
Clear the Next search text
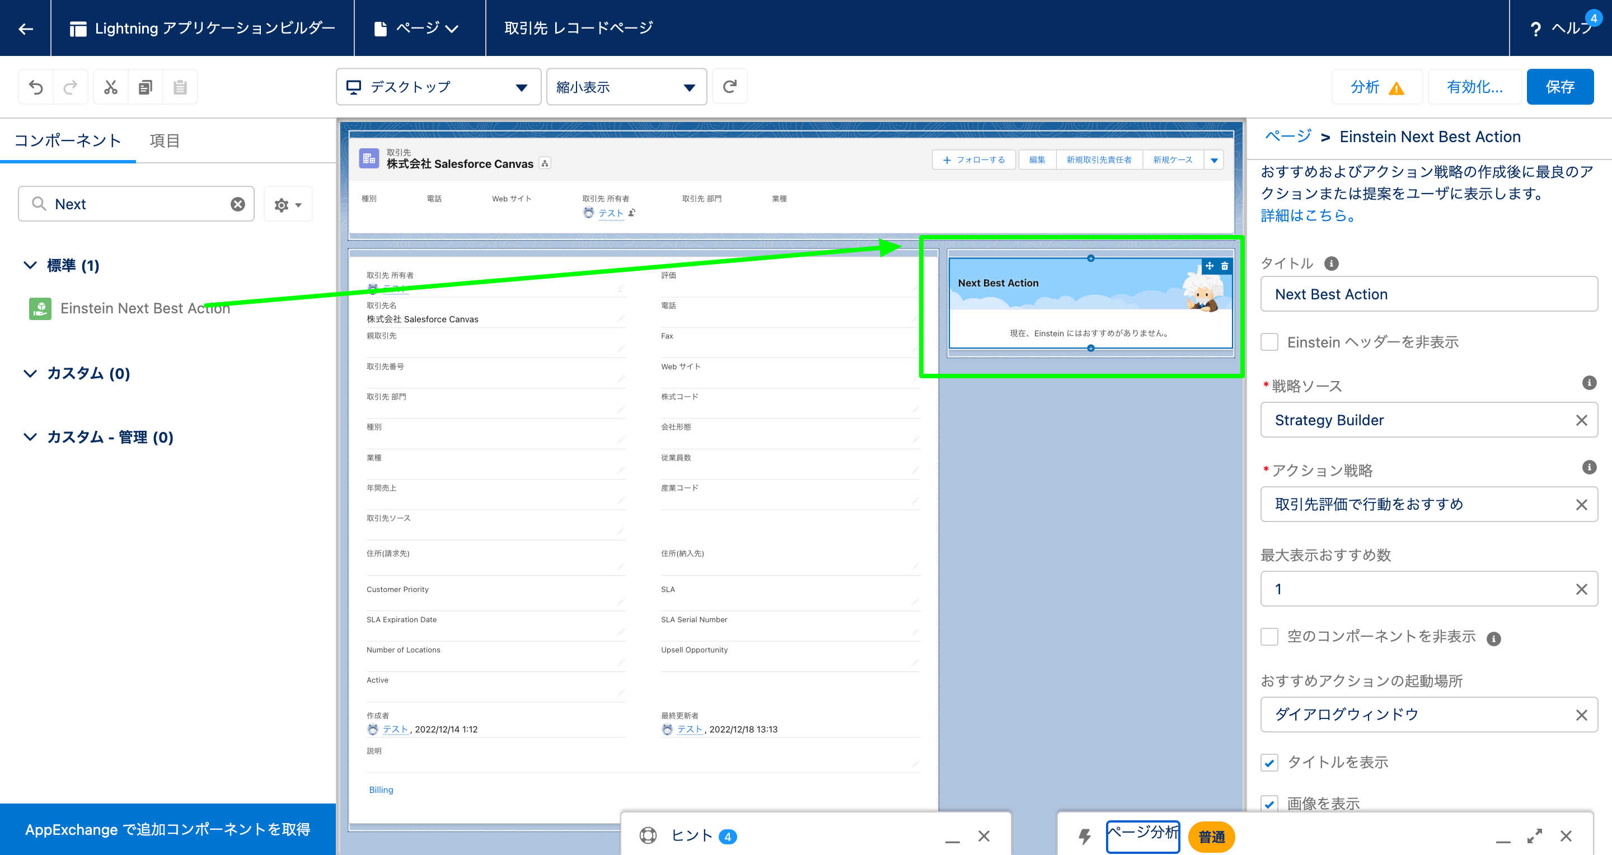[x=238, y=204]
